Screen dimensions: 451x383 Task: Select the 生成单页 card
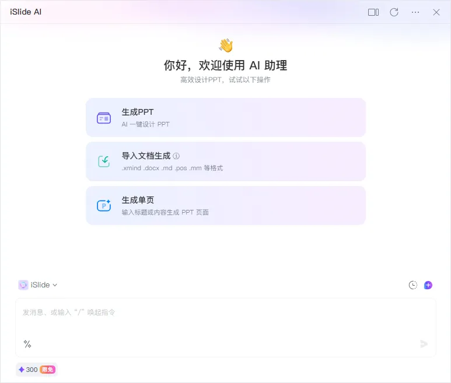pyautogui.click(x=226, y=205)
